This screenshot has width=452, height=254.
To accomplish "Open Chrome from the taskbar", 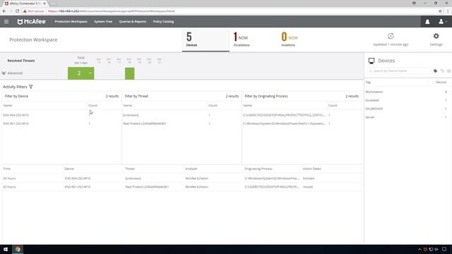I will pos(18,249).
